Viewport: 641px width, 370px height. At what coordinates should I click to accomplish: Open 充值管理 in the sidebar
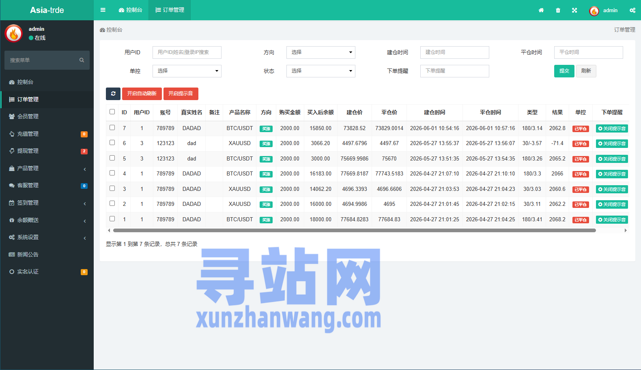47,134
